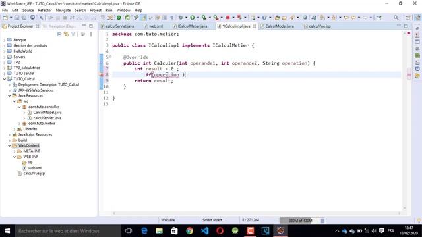
Task: Select the Gestion des produits project
Action: pyautogui.click(x=30, y=45)
